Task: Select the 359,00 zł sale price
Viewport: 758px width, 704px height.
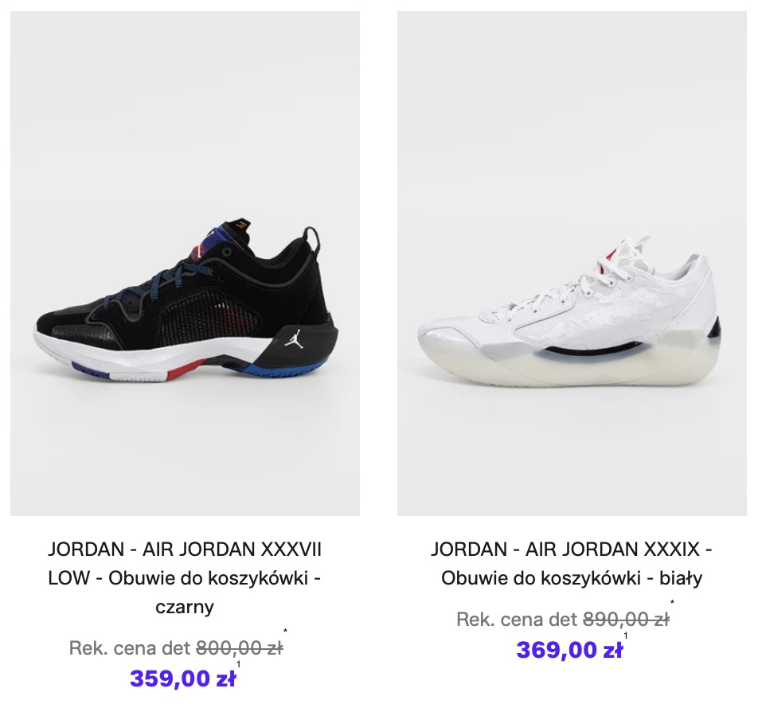Action: [183, 679]
